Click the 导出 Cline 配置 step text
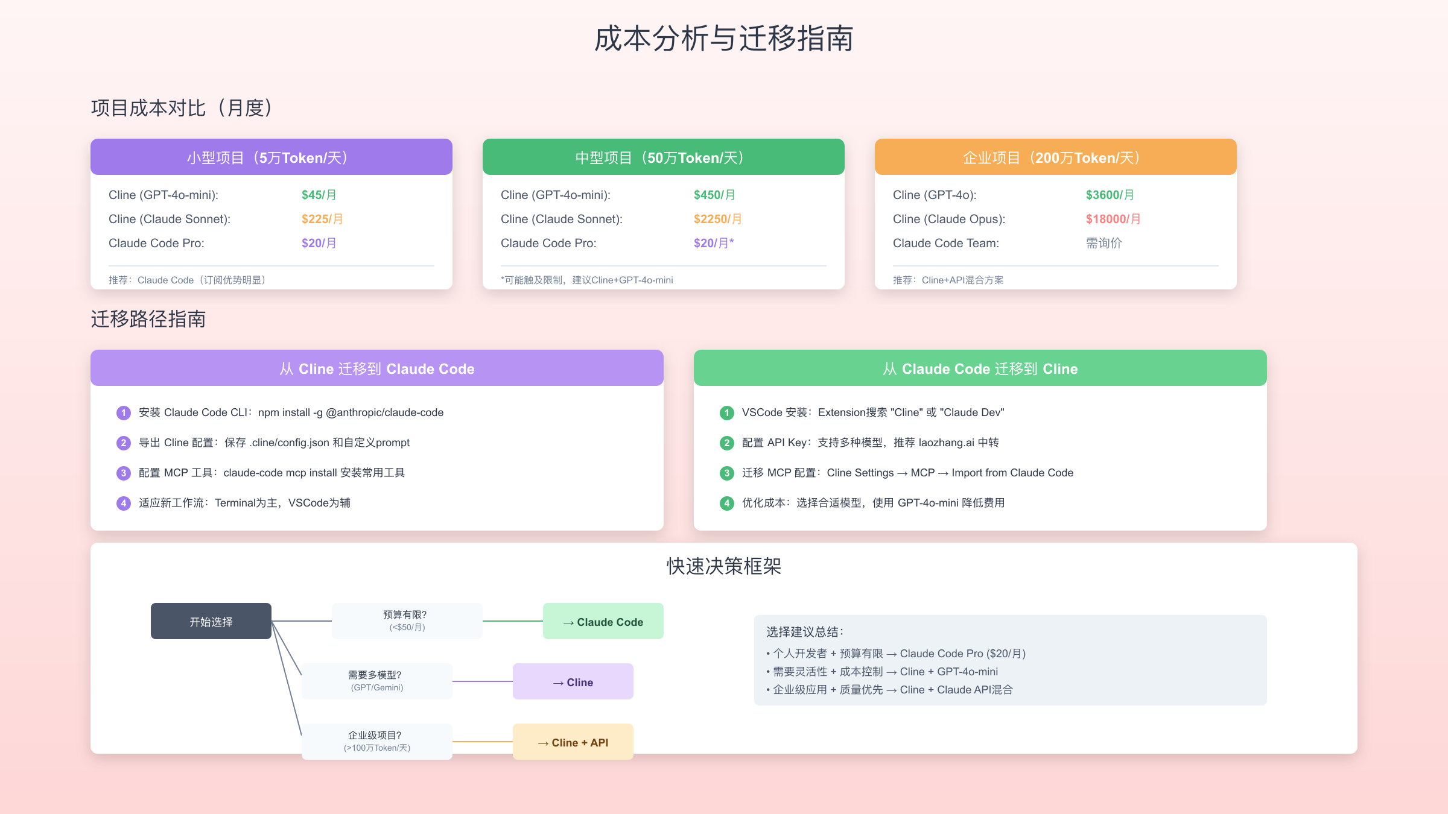1448x814 pixels. click(275, 443)
